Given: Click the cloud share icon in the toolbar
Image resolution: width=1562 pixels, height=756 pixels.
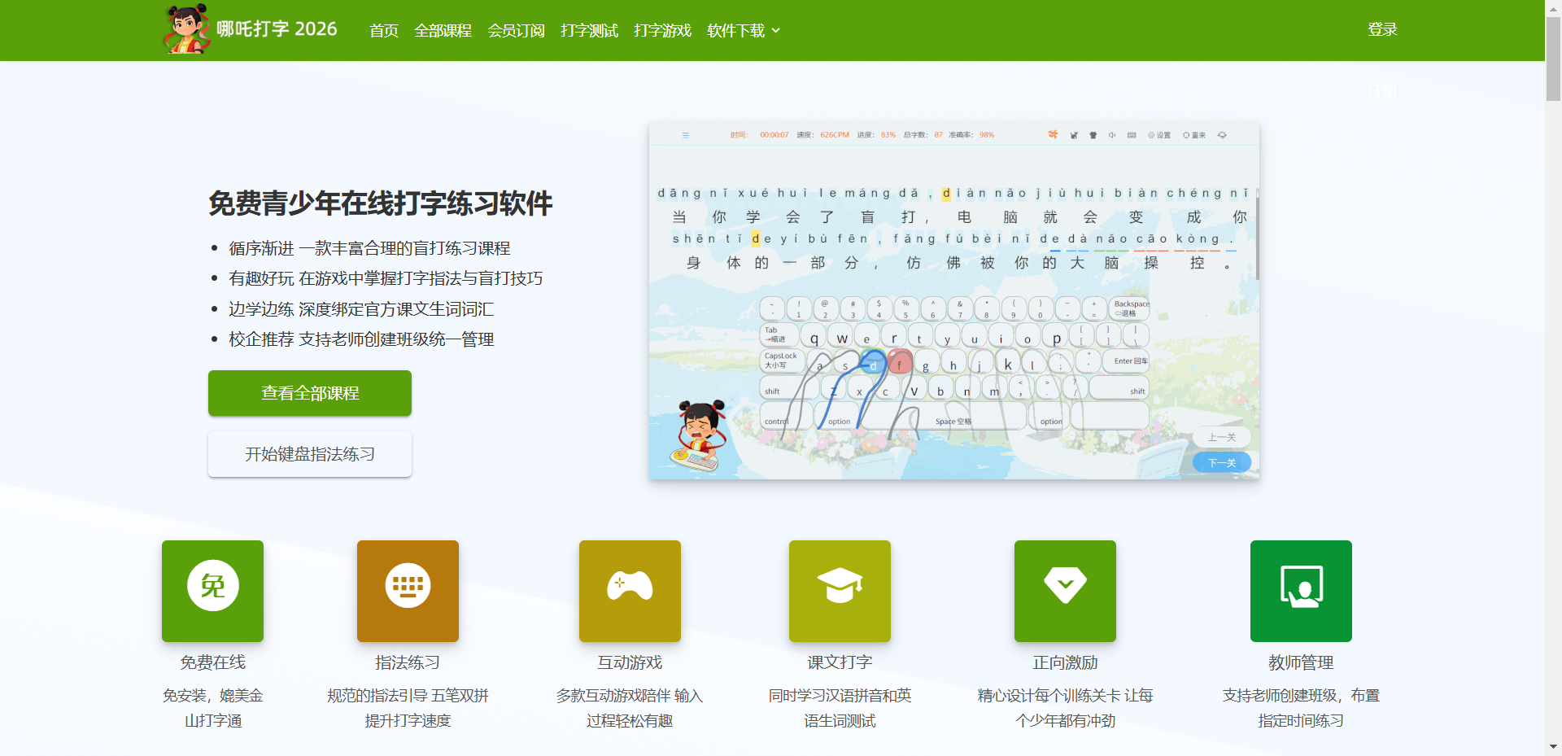Looking at the screenshot, I should [1223, 135].
